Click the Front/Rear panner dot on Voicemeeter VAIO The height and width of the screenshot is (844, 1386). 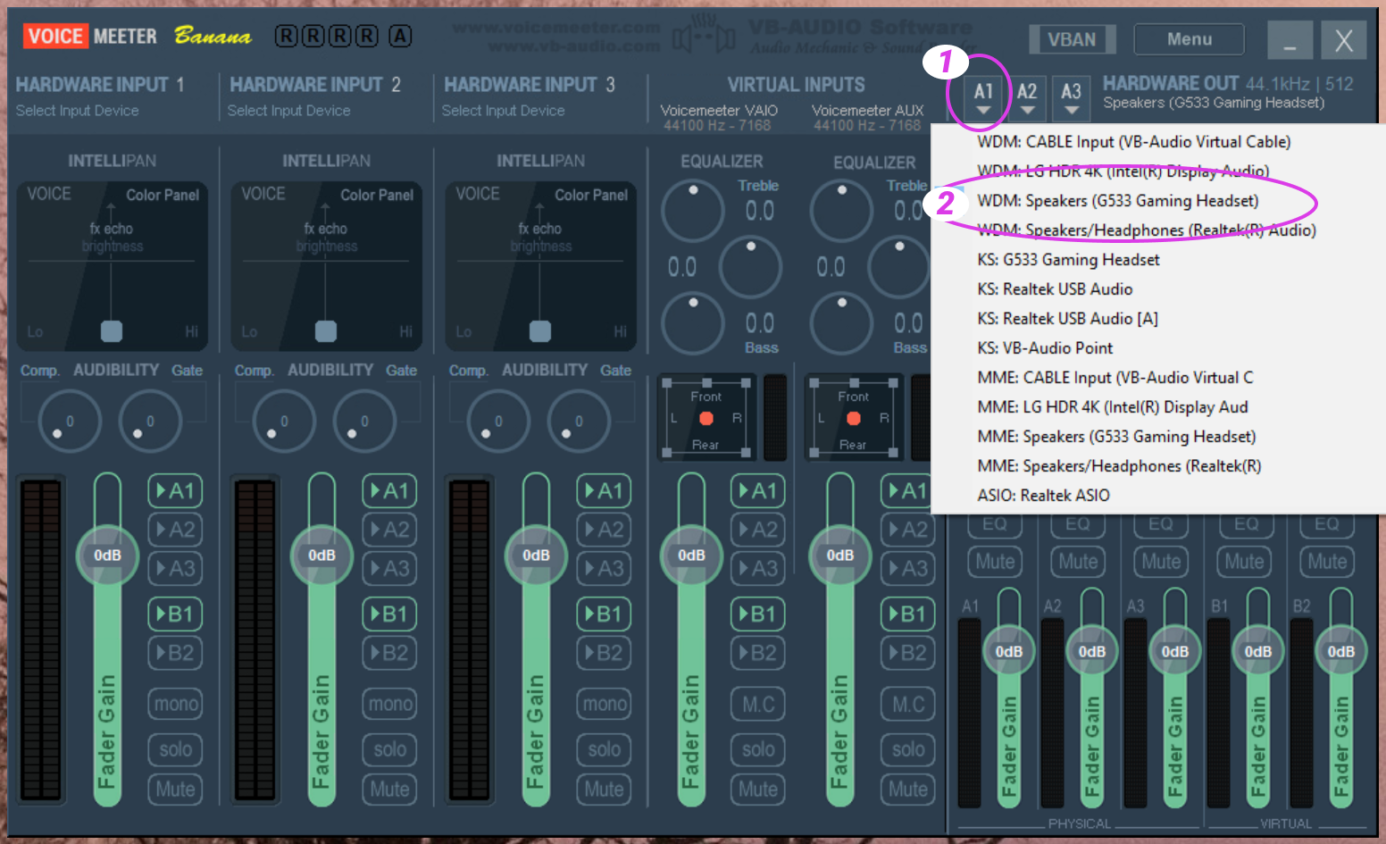706,418
